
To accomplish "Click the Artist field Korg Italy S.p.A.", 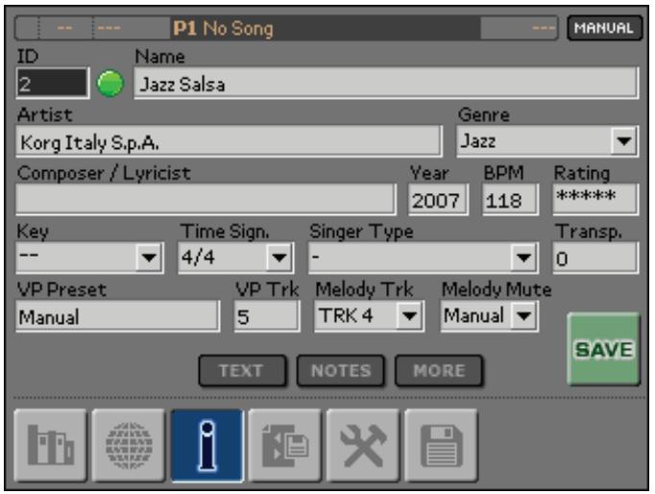I will [229, 141].
